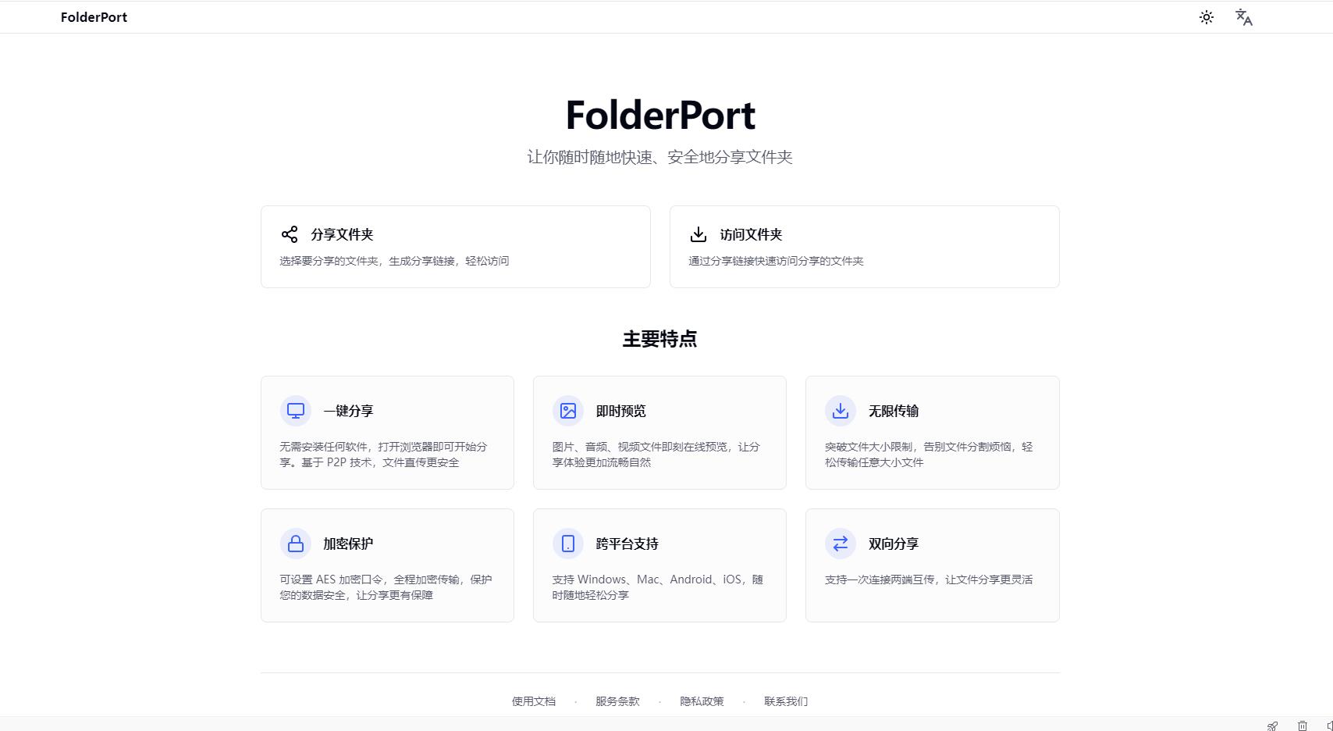Click the rocket icon in the bottom bar
Image resolution: width=1333 pixels, height=731 pixels.
coord(1272,726)
